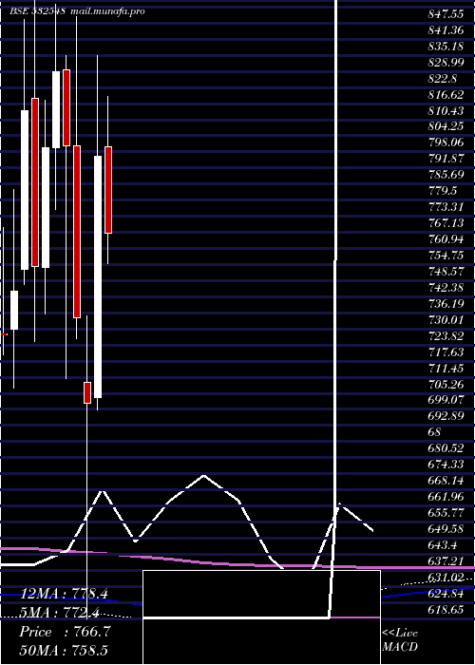Click the '50MA : 758.5' legend entry
Image resolution: width=475 pixels, height=665 pixels.
pyautogui.click(x=64, y=650)
